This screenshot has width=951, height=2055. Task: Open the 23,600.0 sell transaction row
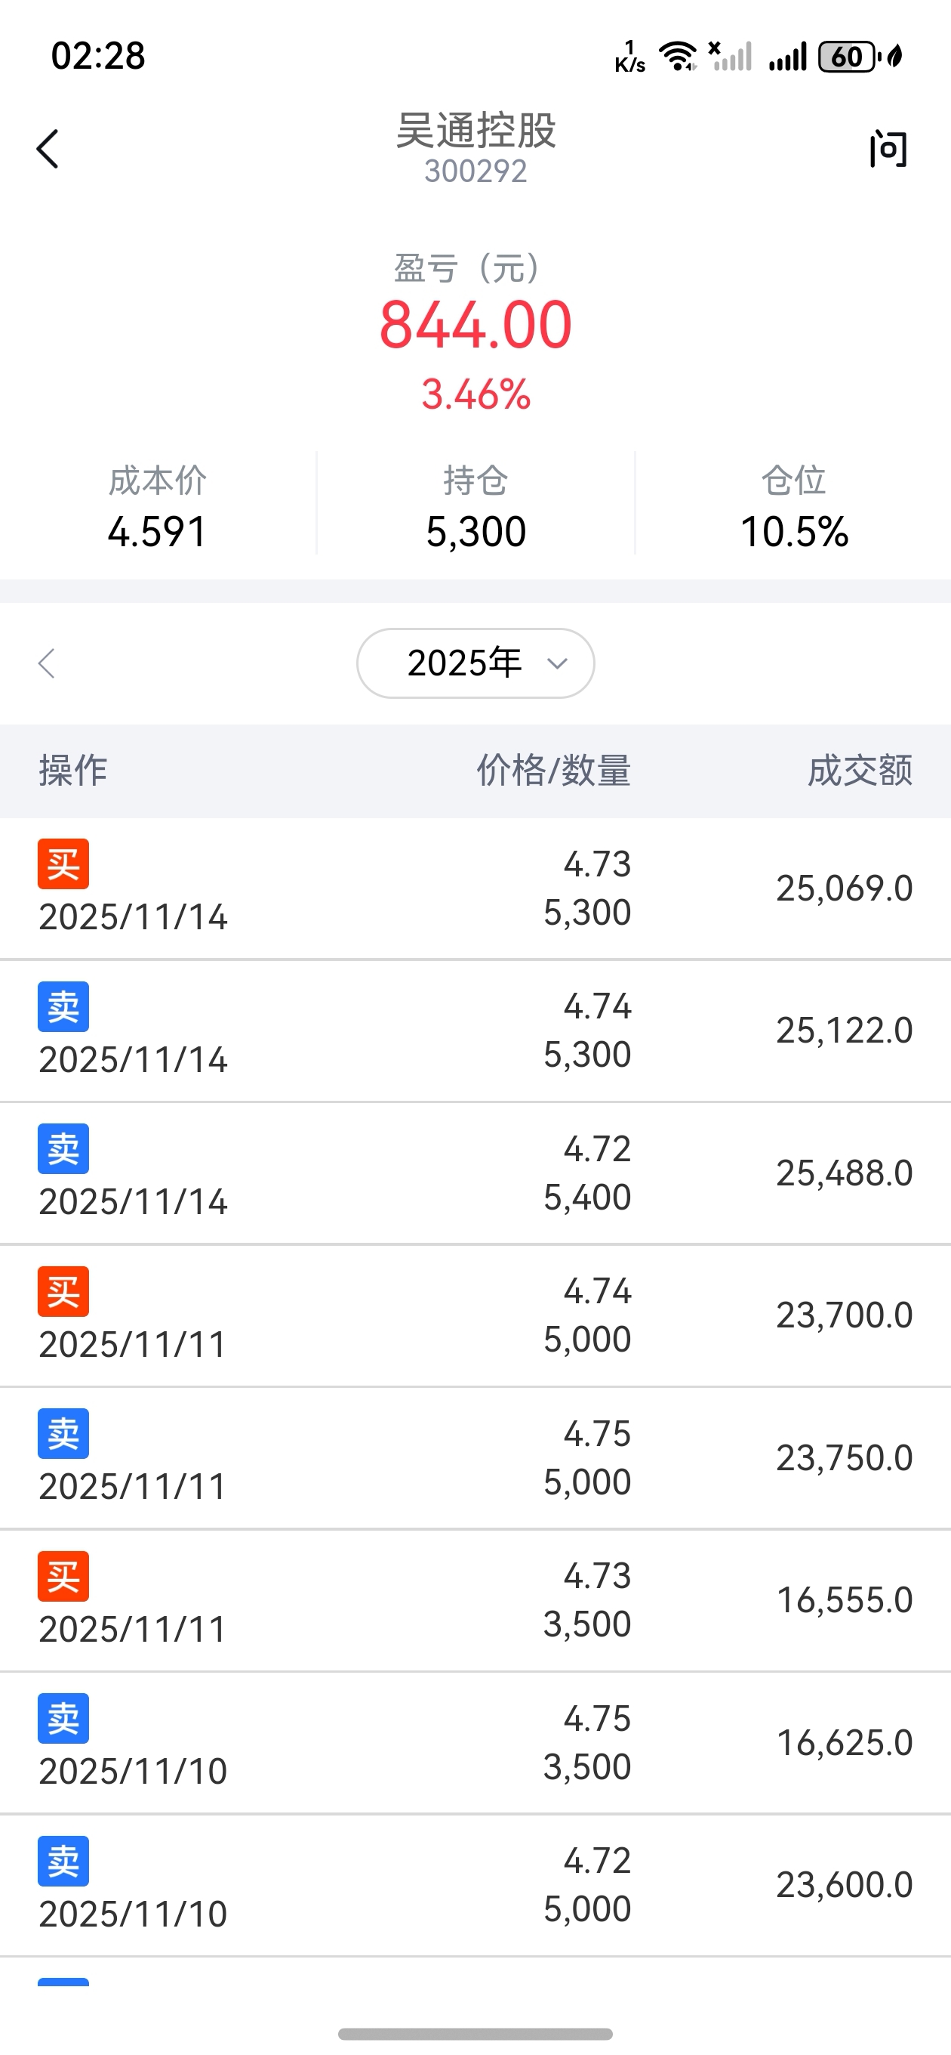(475, 1884)
